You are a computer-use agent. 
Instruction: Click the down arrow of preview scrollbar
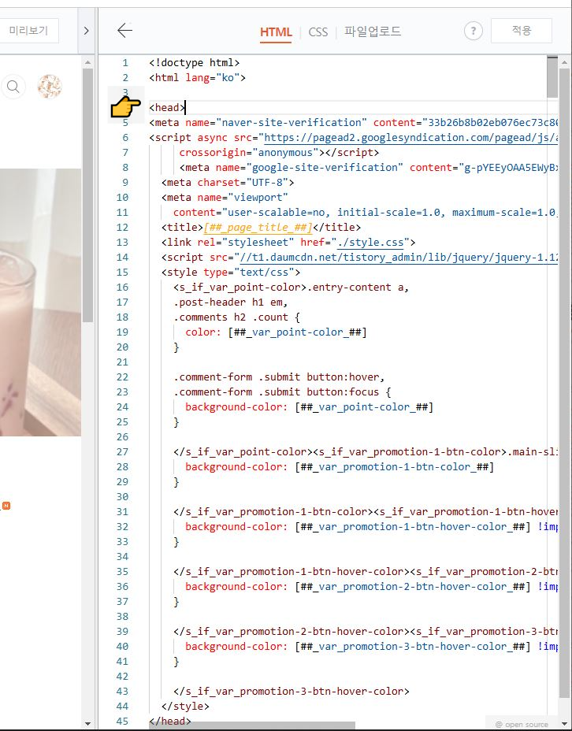click(87, 724)
